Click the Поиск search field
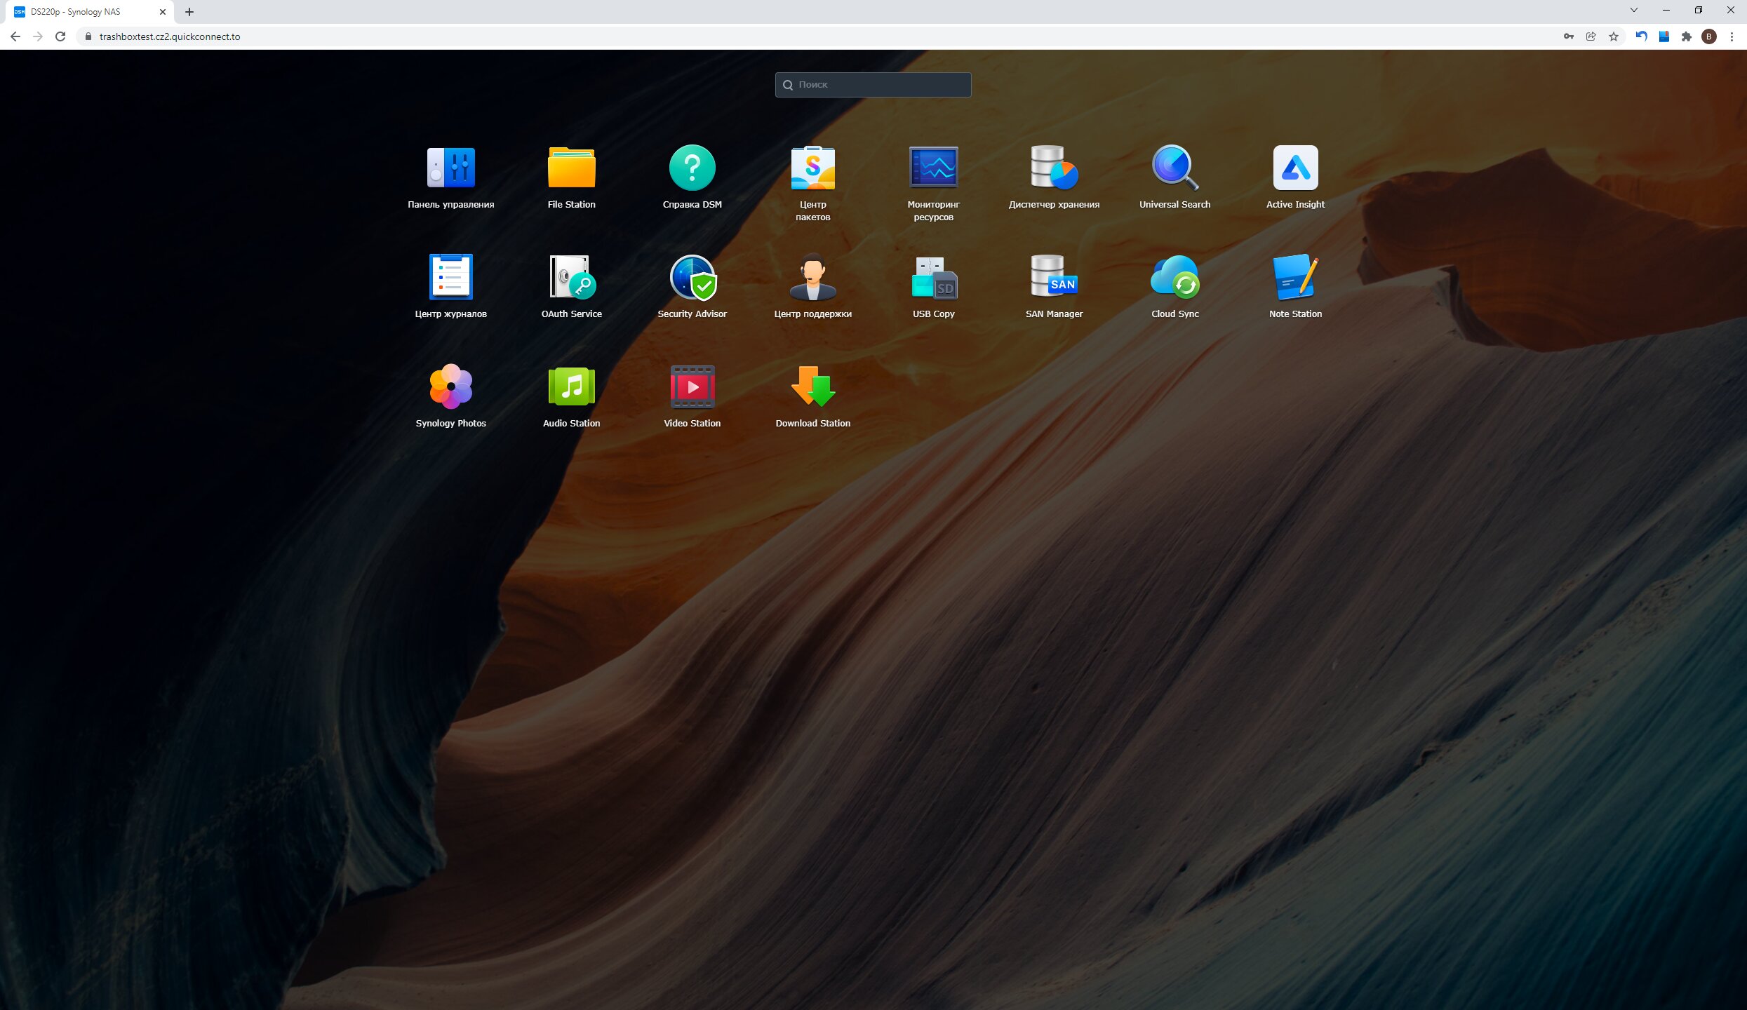This screenshot has height=1010, width=1747. tap(873, 85)
